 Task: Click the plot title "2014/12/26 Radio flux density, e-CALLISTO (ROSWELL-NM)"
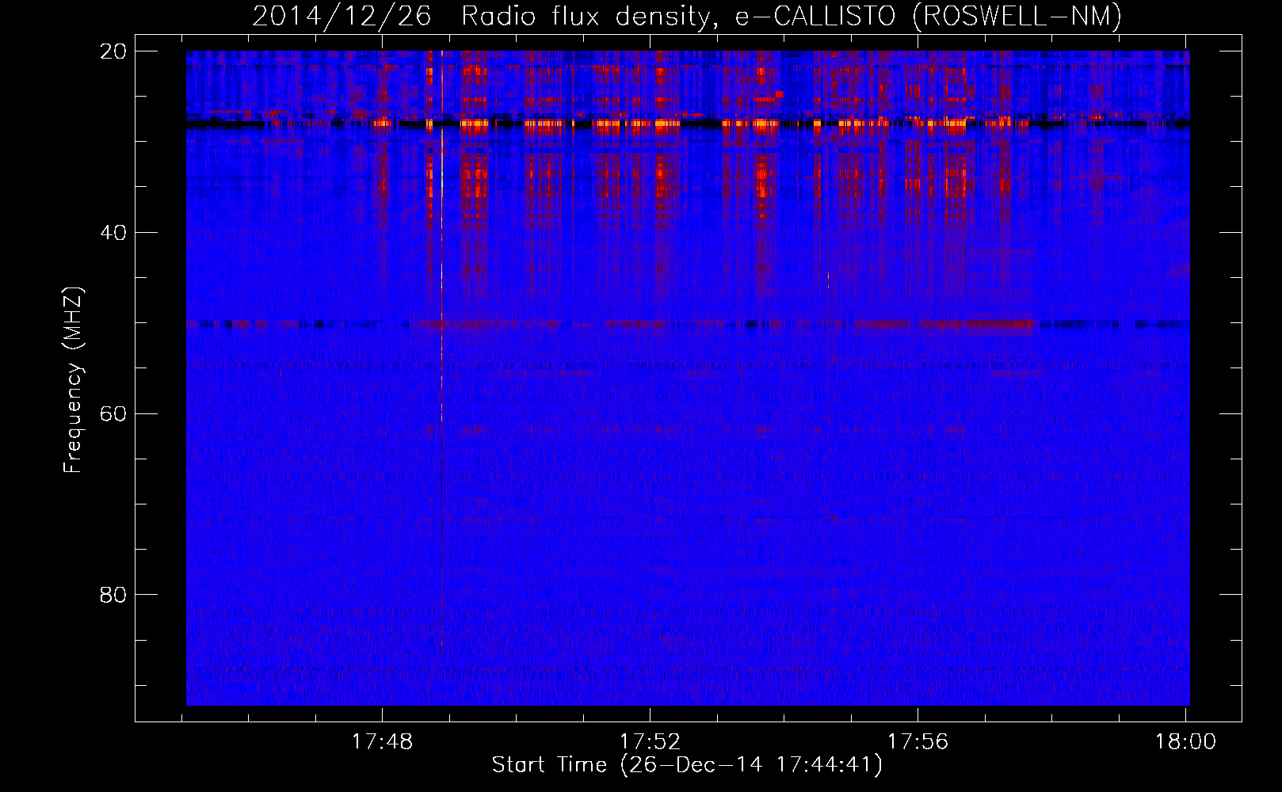coord(687,17)
